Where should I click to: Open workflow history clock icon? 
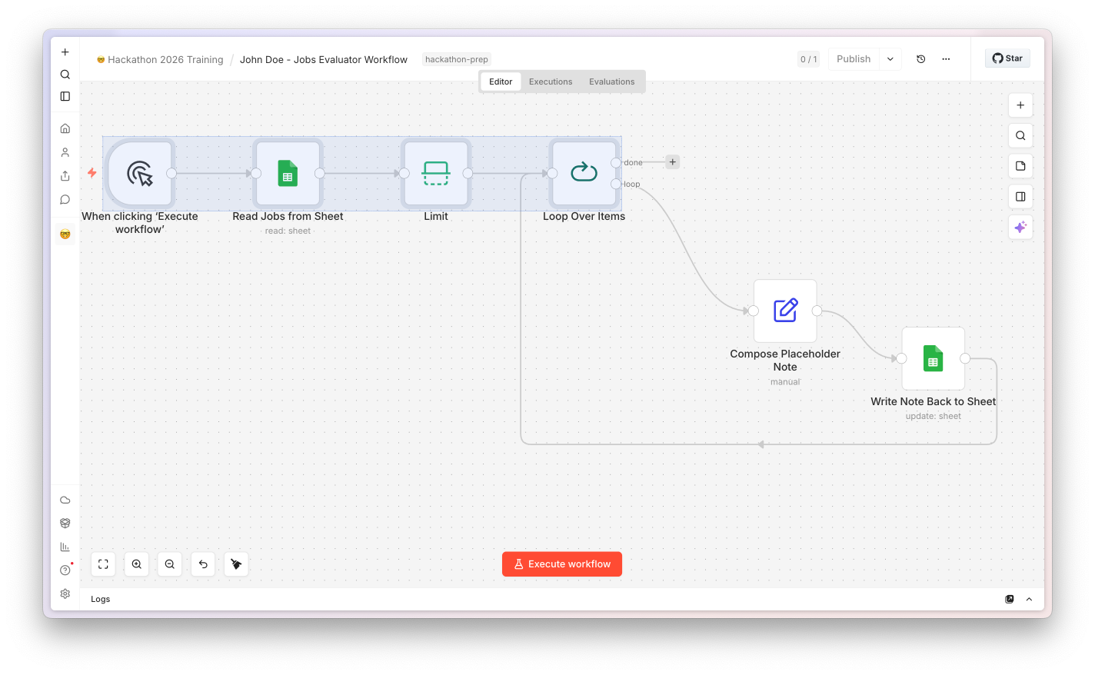[921, 59]
